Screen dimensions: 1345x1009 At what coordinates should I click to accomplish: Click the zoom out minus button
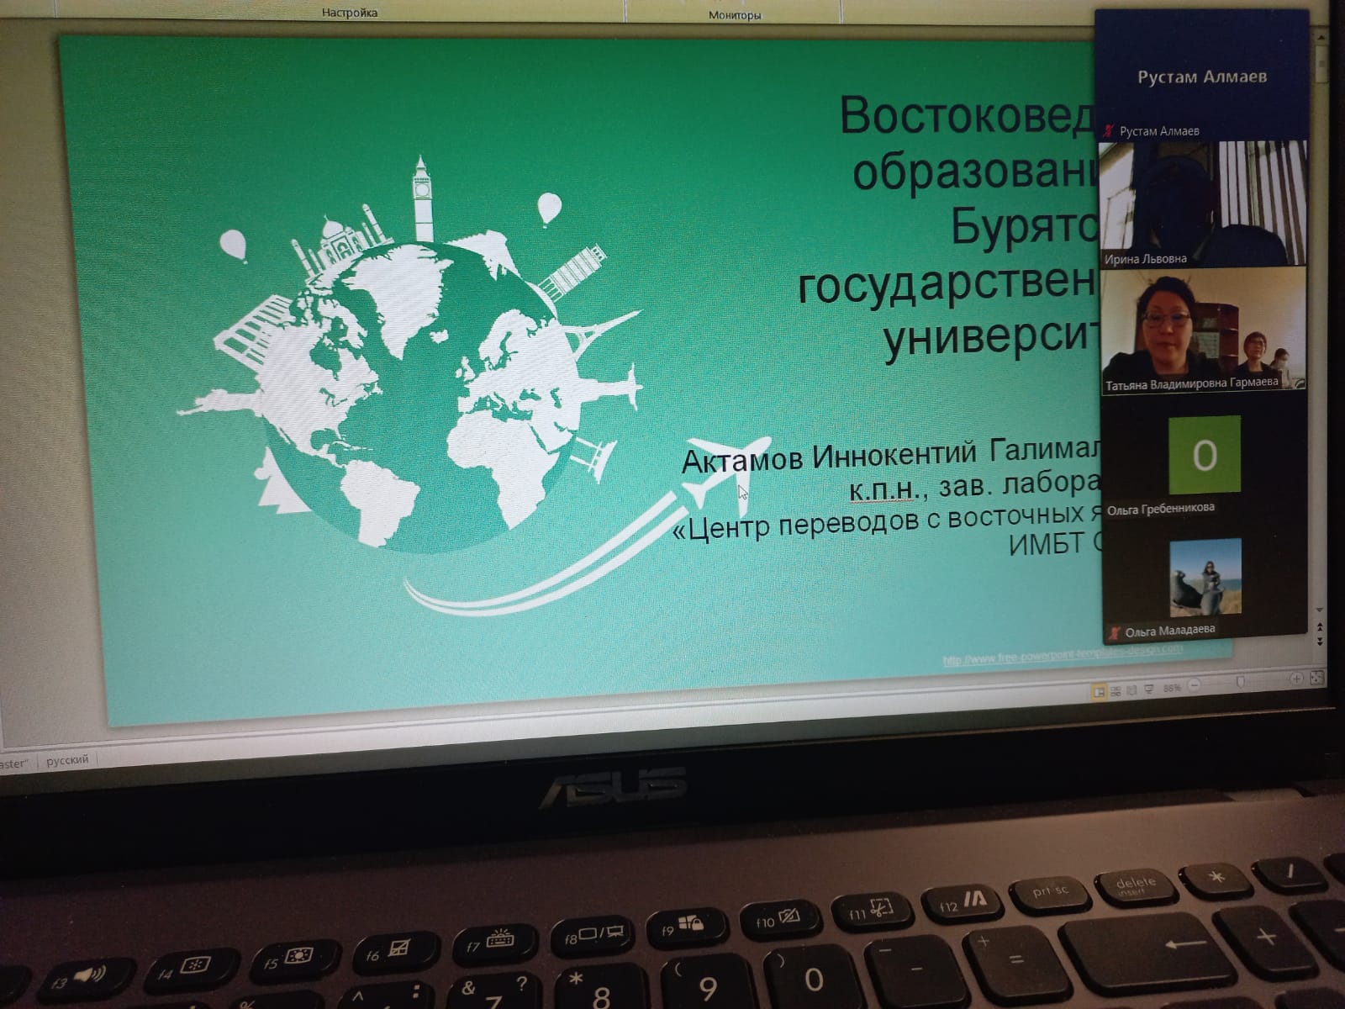point(1194,686)
